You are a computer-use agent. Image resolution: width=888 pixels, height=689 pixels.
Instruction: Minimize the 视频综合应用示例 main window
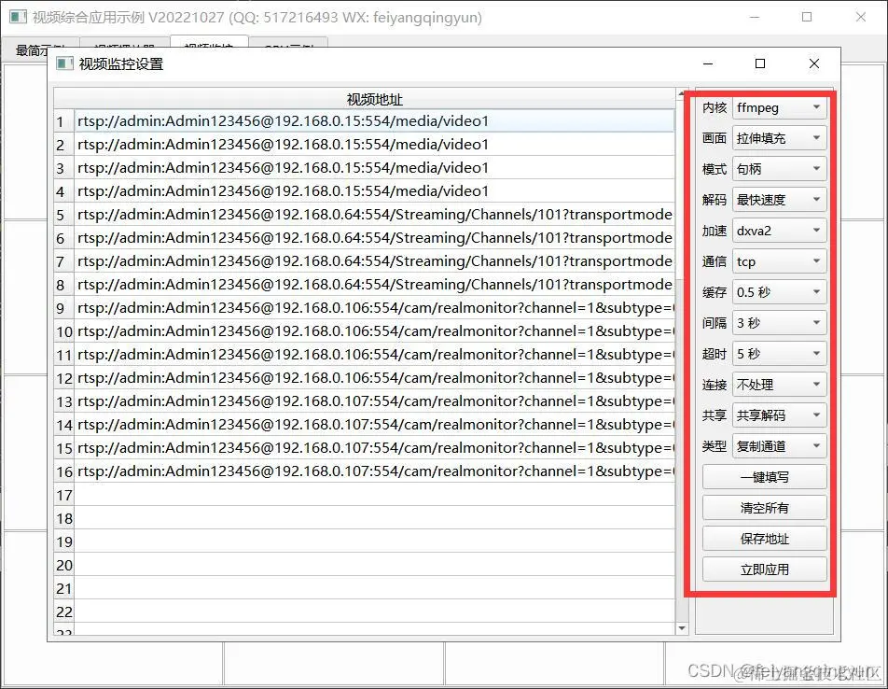[x=755, y=17]
